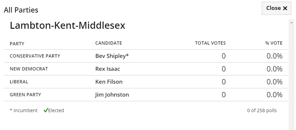Click the PARTY column header

pos(17,44)
